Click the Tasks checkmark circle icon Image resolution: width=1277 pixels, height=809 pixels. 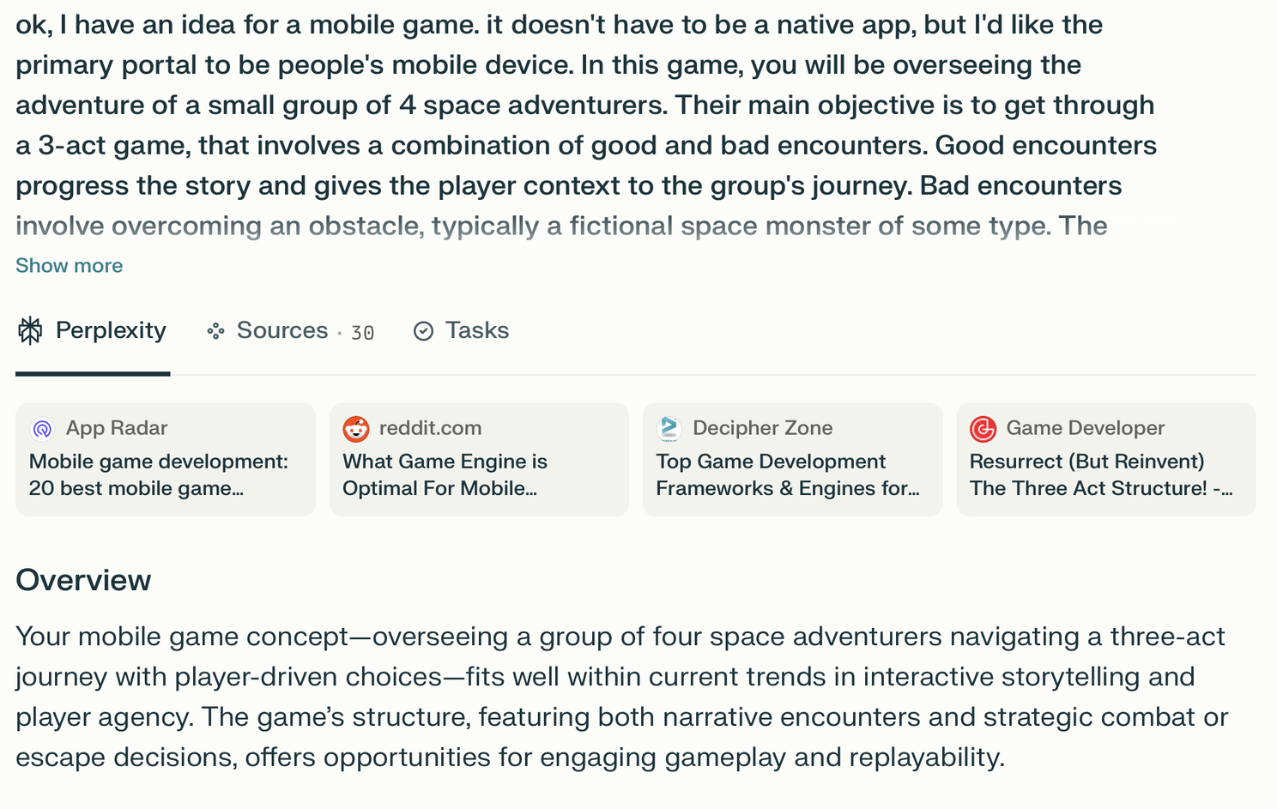coord(423,331)
